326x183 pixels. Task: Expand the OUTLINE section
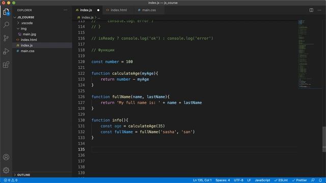[x=15, y=175]
